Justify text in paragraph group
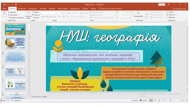Viewport: 190px width, 107px height. pos(80,17)
